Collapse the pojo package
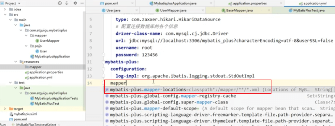Image resolution: width=335 pixels, height=126 pixels. [26, 46]
